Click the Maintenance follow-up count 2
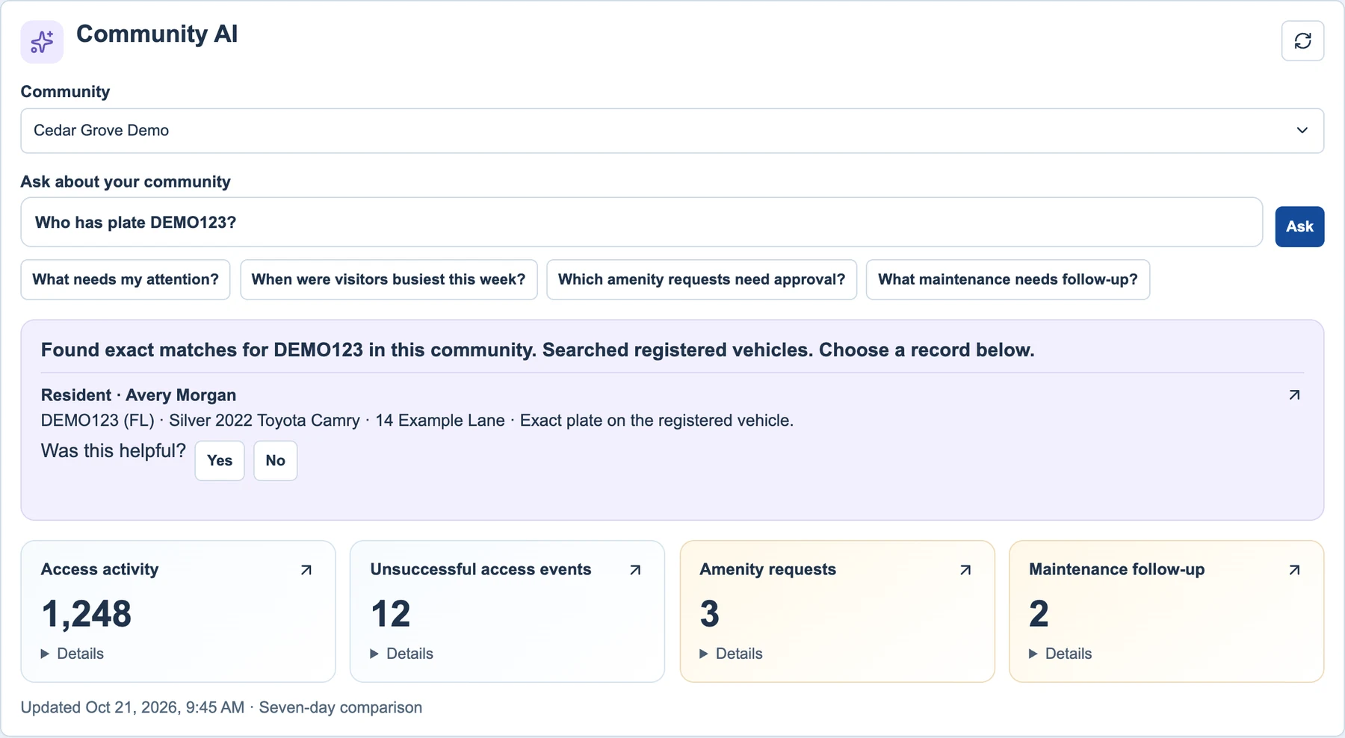The width and height of the screenshot is (1345, 738). (1039, 614)
